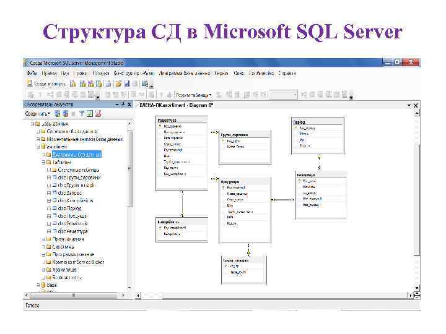Image resolution: width=446 pixels, height=334 pixels.
Task: Open the Правка menu
Action: click(x=49, y=73)
